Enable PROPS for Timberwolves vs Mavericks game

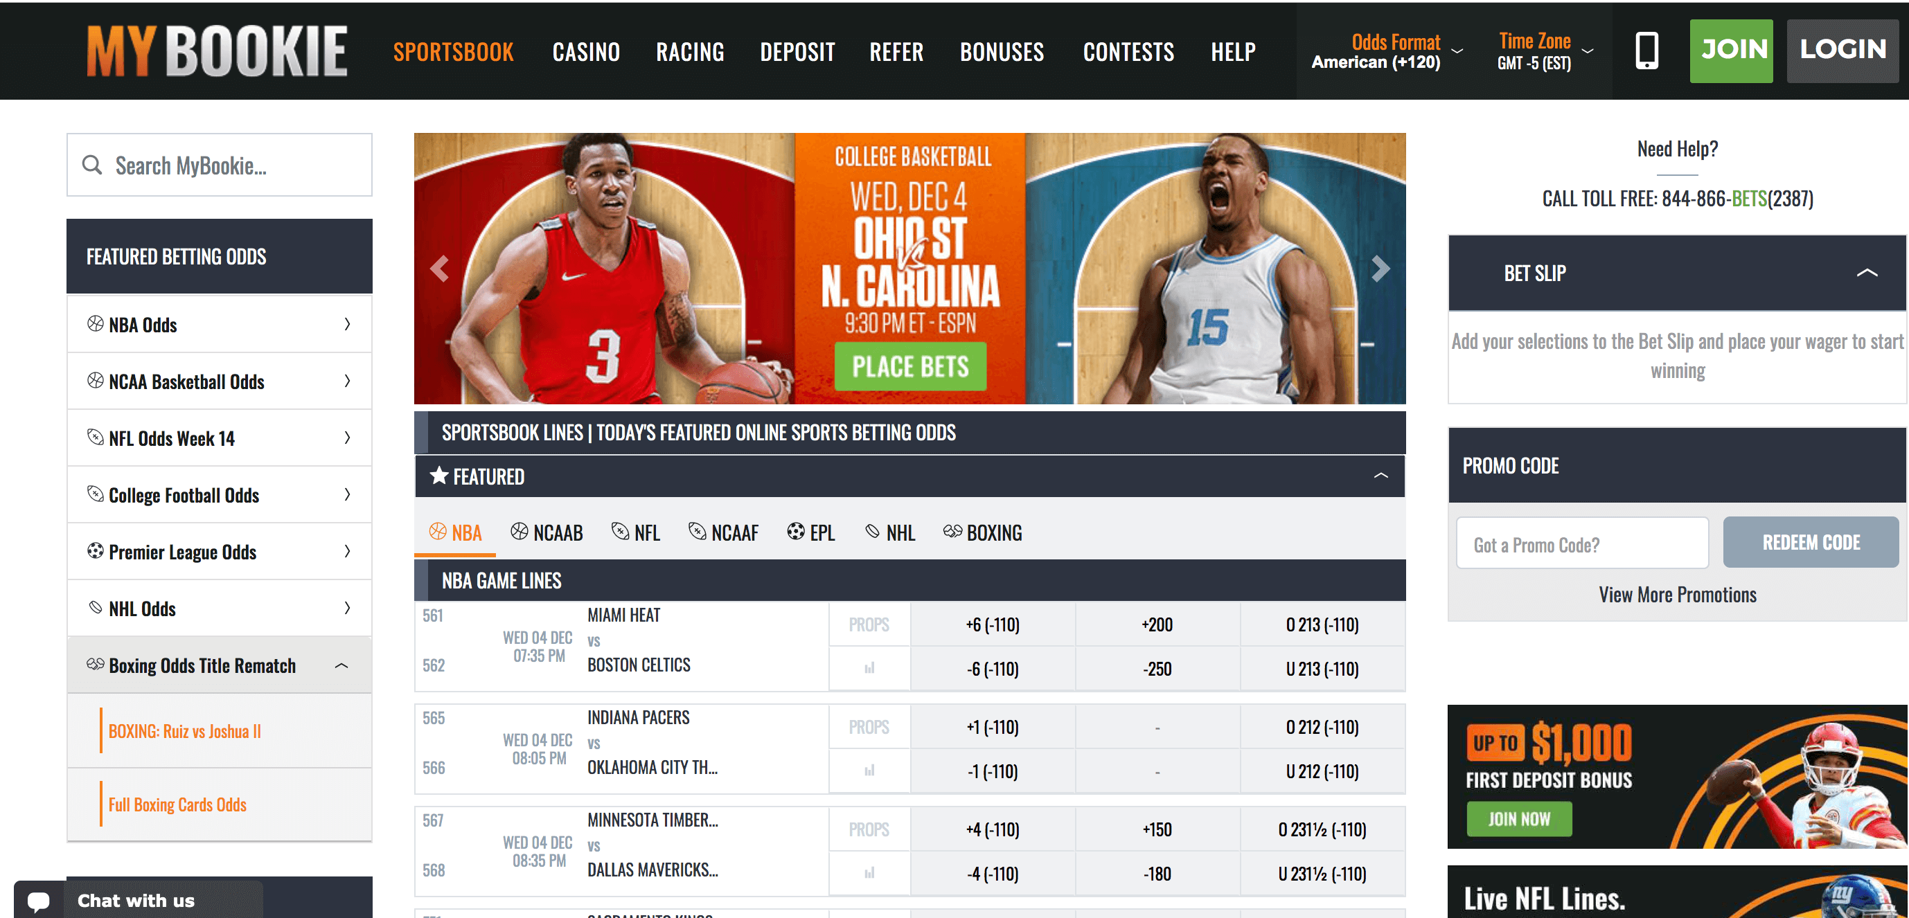point(869,829)
